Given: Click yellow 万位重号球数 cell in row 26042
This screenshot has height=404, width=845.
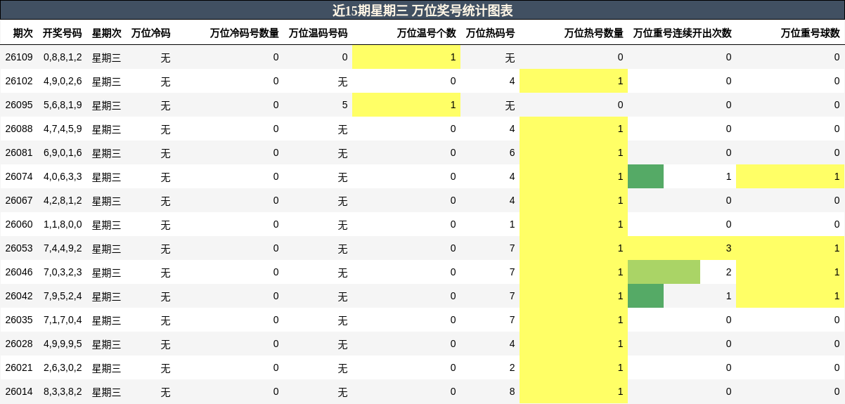Looking at the screenshot, I should pyautogui.click(x=791, y=296).
